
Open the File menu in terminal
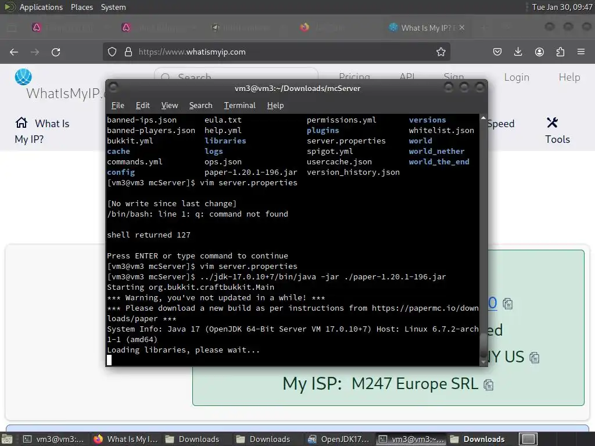pos(117,106)
